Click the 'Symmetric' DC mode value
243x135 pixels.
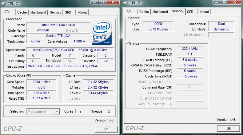221,29
